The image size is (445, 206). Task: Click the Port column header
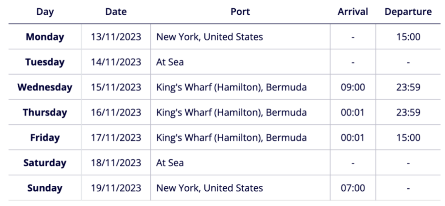coord(240,12)
